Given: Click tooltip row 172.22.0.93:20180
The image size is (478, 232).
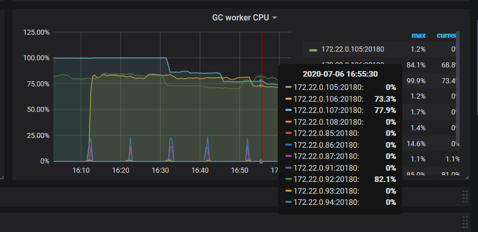Looking at the screenshot, I should [340, 191].
